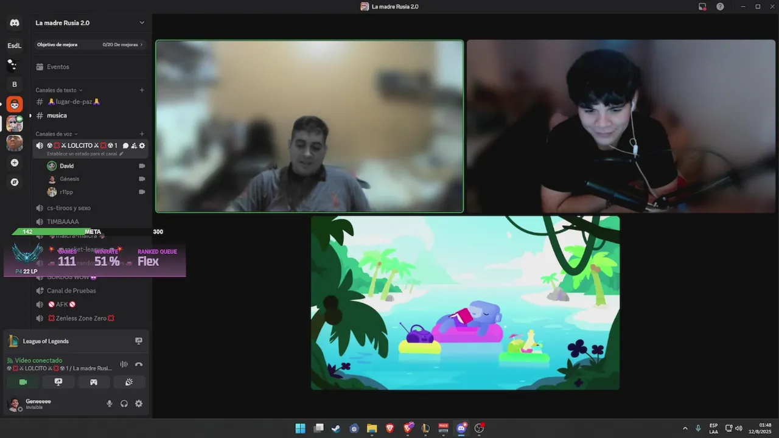Open the soundboard button

(x=129, y=382)
